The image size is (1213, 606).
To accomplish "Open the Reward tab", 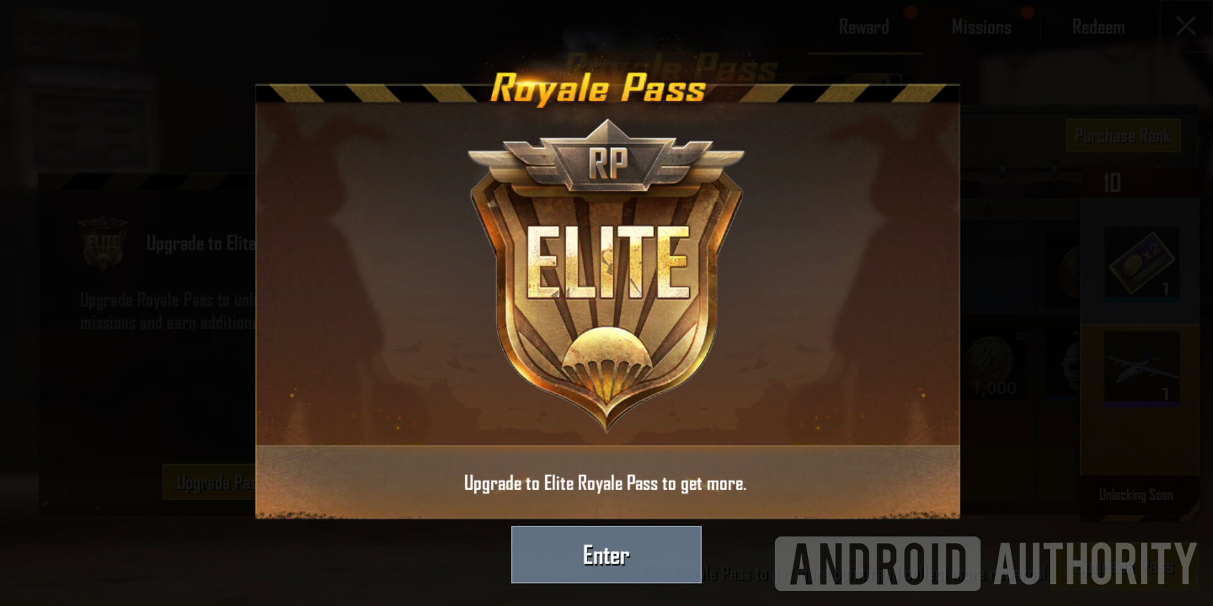I will coord(864,27).
